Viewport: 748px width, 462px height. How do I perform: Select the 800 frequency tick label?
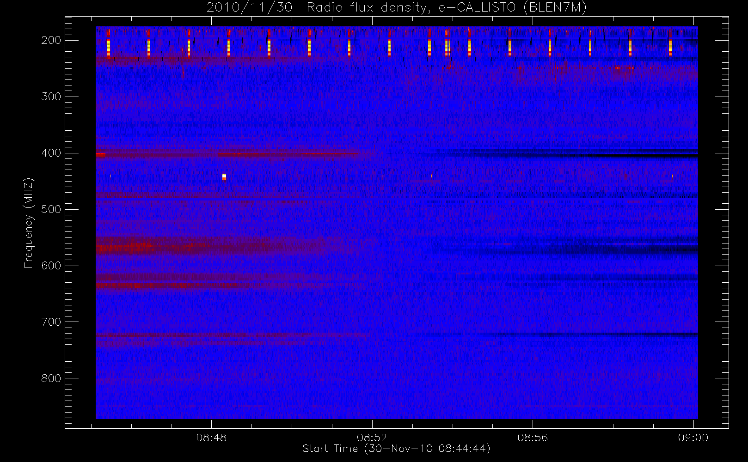(x=51, y=378)
